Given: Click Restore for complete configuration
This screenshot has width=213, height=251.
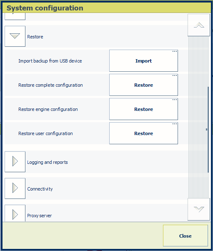Looking at the screenshot, I should 143,85.
